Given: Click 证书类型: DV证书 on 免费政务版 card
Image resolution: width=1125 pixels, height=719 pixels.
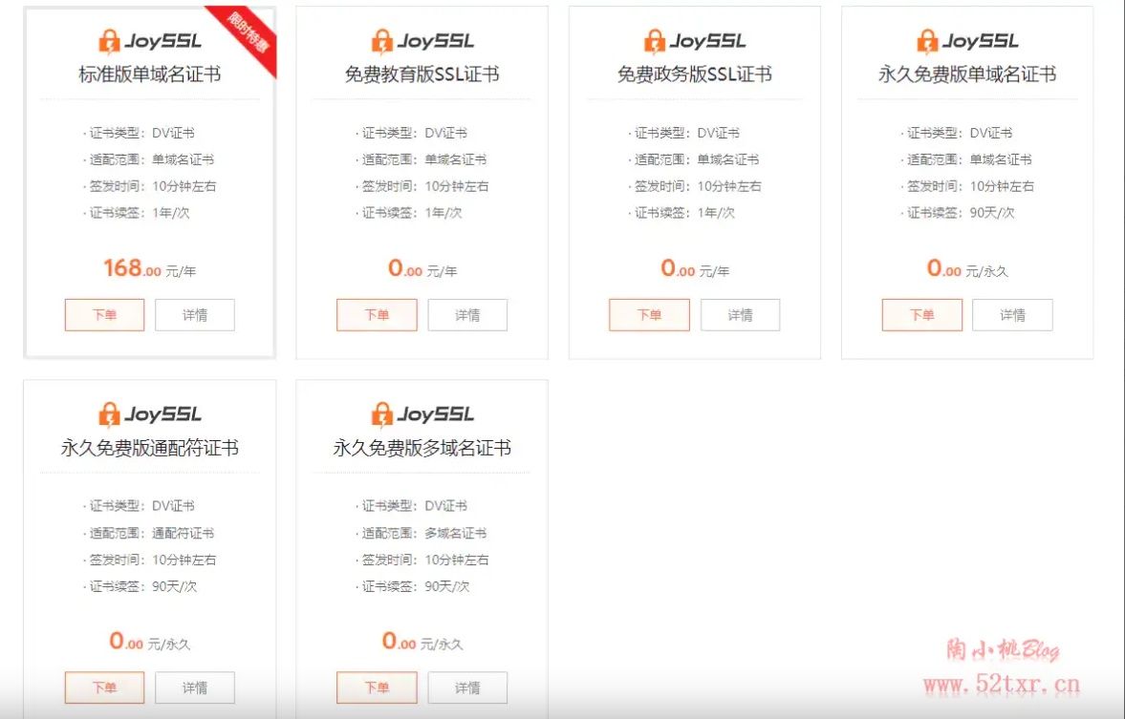Looking at the screenshot, I should tap(684, 133).
